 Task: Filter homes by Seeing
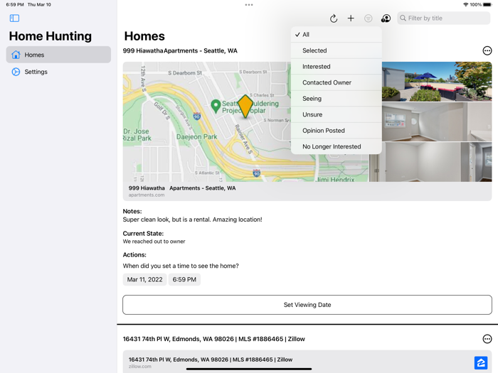coord(336,99)
